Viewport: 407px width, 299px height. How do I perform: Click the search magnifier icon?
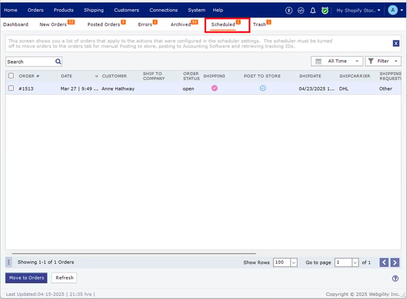tap(58, 61)
